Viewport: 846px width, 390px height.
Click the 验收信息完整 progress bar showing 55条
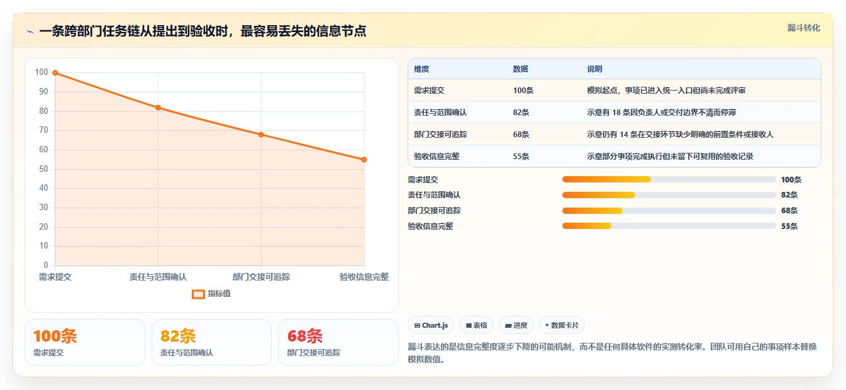[x=669, y=226]
